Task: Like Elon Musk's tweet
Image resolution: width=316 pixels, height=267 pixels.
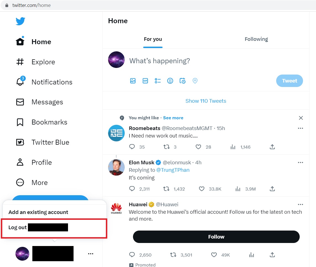Action: coord(202,189)
